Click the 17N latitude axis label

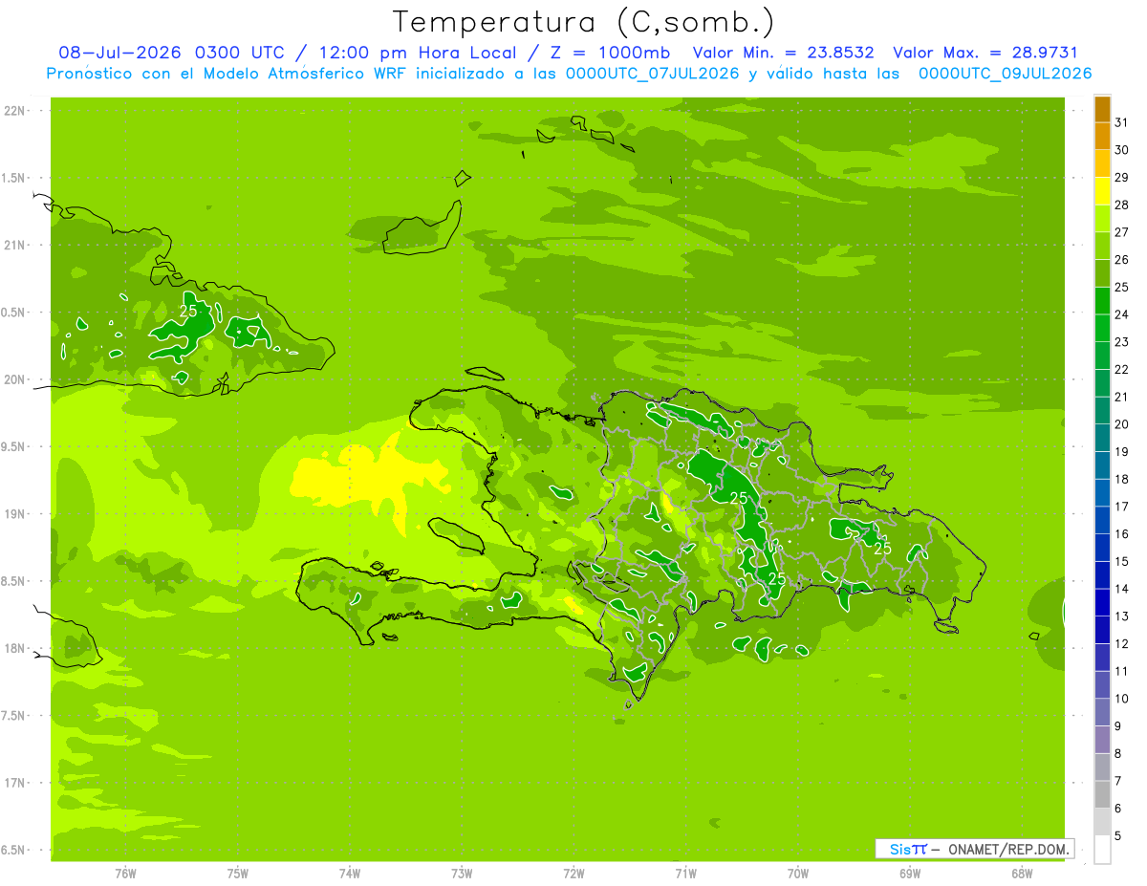point(14,783)
